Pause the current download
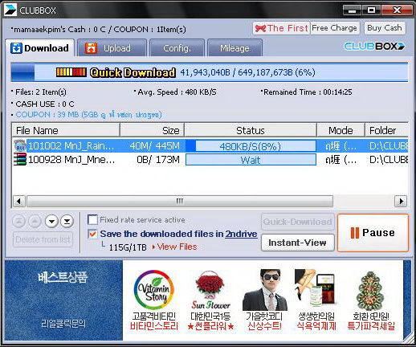This screenshot has height=347, width=416. tap(373, 232)
